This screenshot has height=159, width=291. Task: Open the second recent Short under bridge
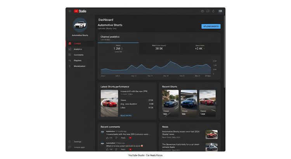tap(189, 103)
